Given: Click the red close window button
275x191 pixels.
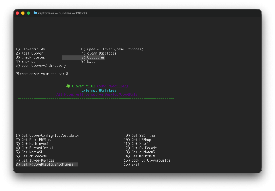Looking at the screenshot, I should pos(17,13).
